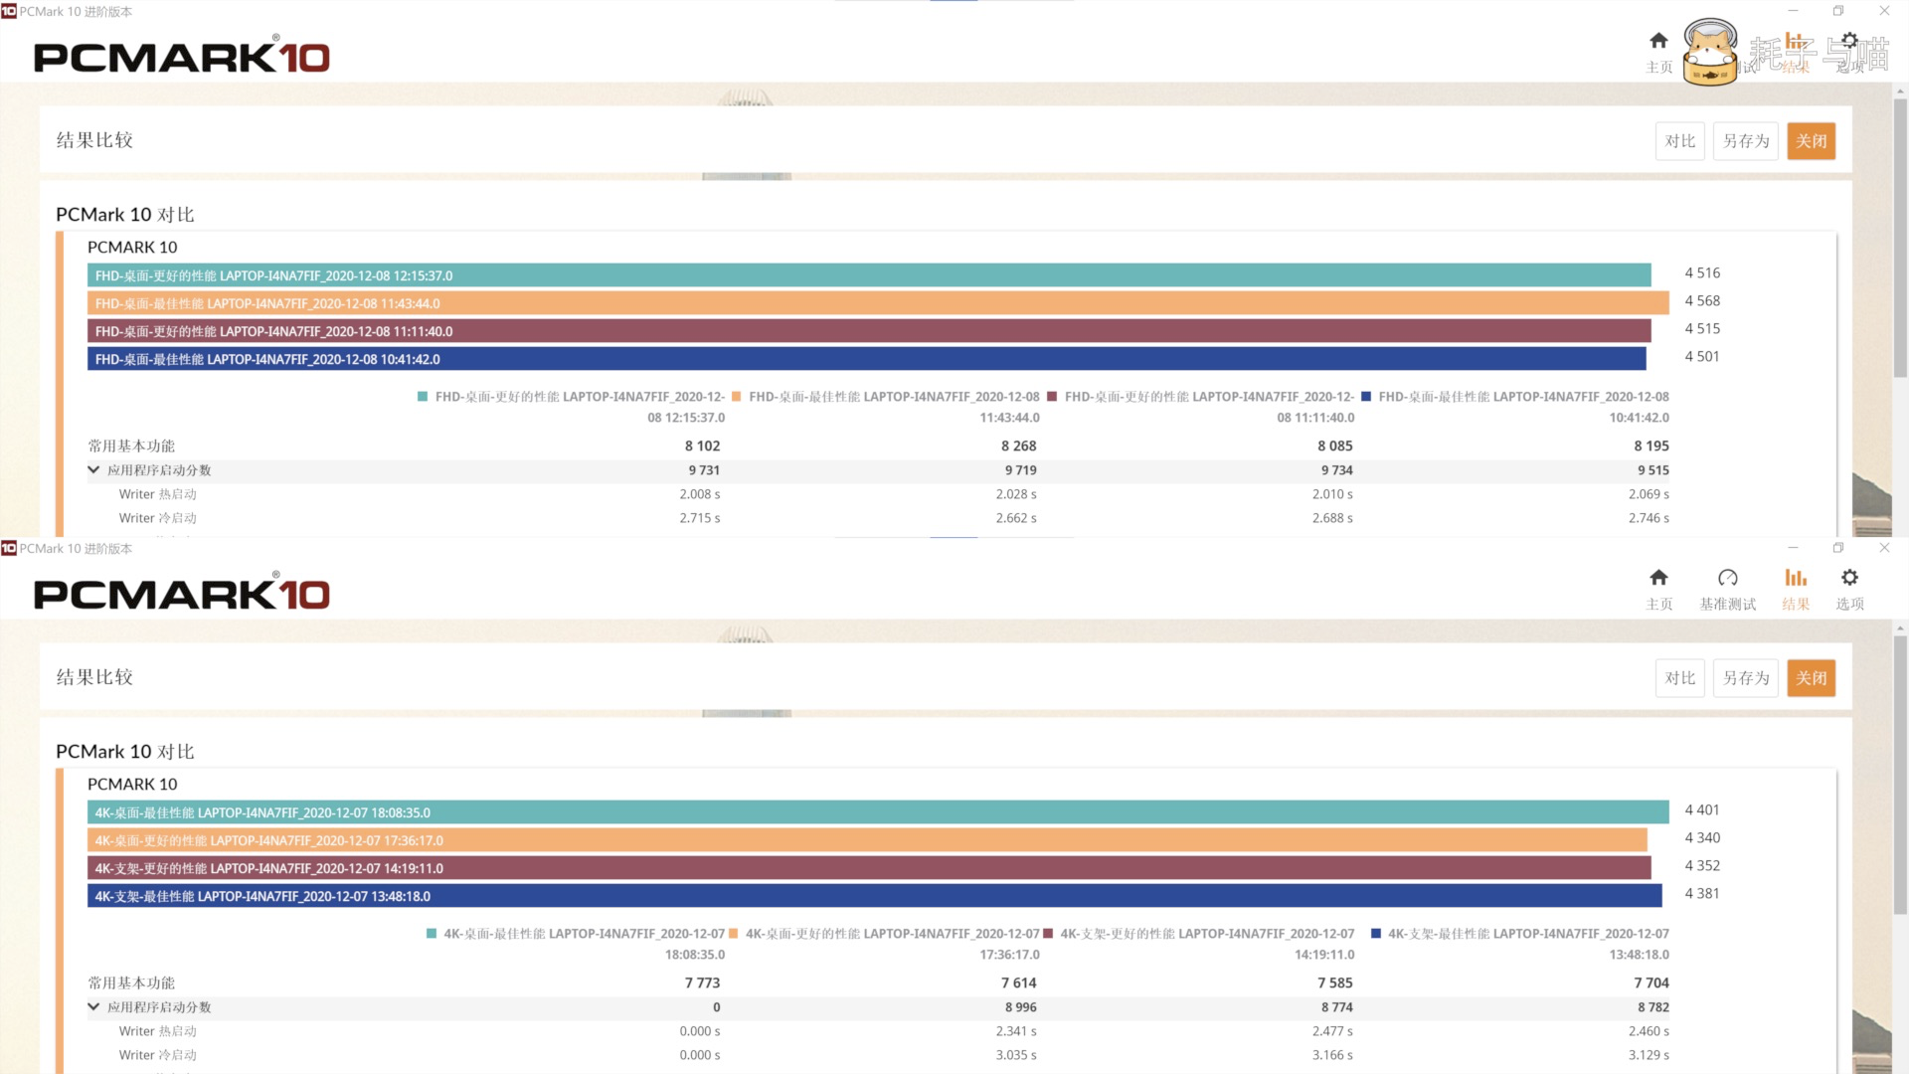1909x1074 pixels.
Task: Click Writer 热启动 row in upper window
Action: coord(878,494)
